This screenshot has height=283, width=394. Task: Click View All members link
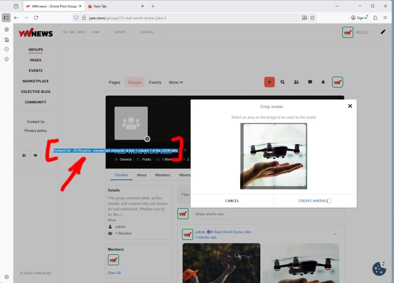(x=114, y=273)
